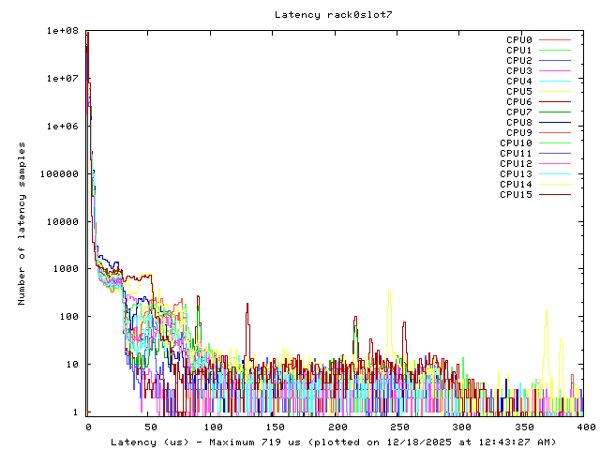This screenshot has height=450, width=600.
Task: Click the green line sample for CPU10
Action: click(x=555, y=143)
